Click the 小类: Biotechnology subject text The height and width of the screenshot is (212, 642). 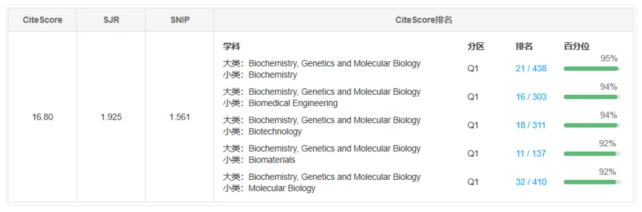point(262,132)
